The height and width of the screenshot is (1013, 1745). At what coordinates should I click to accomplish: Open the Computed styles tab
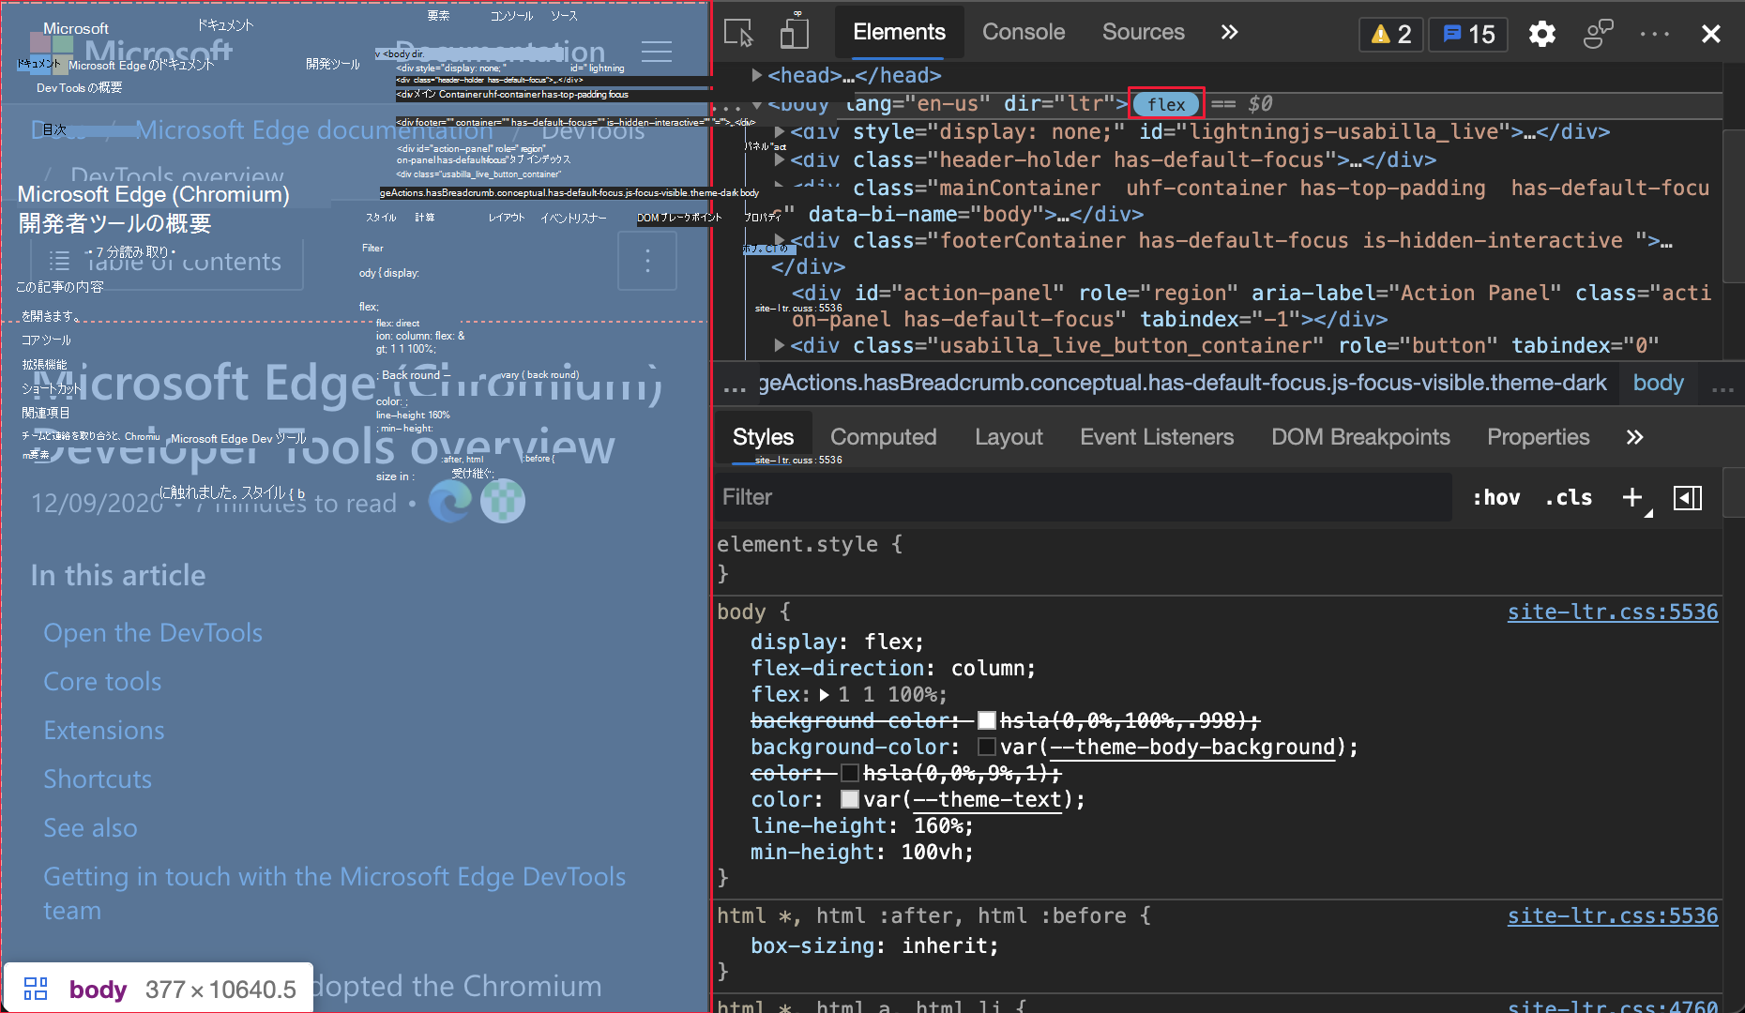pos(882,436)
